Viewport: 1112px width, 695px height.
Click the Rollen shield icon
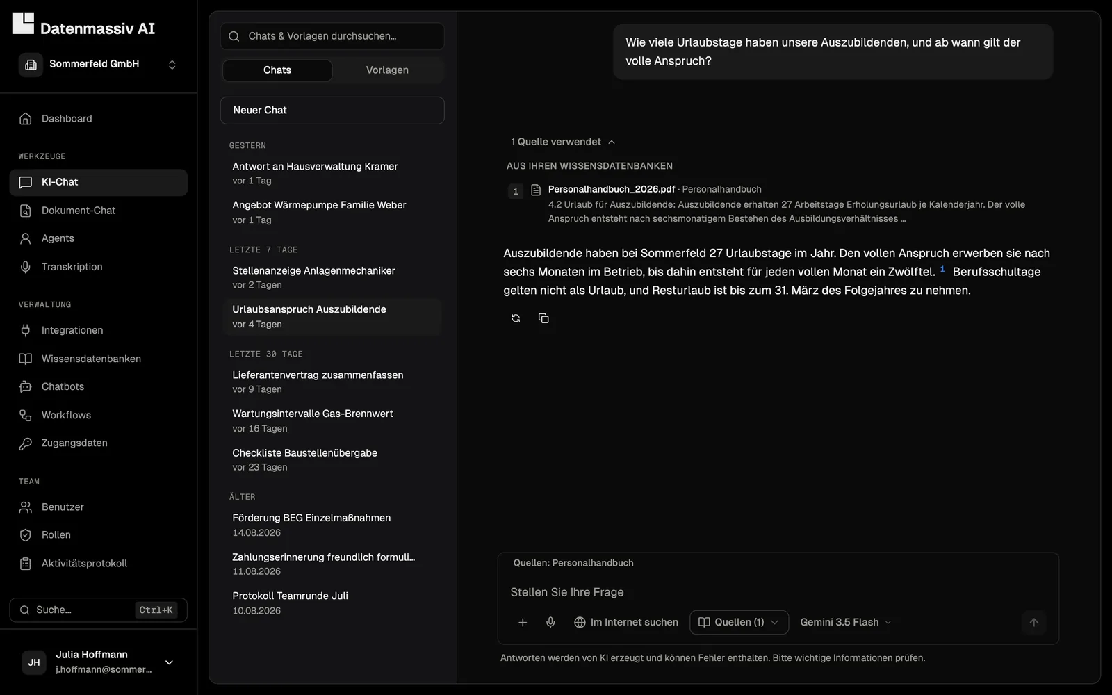(26, 535)
